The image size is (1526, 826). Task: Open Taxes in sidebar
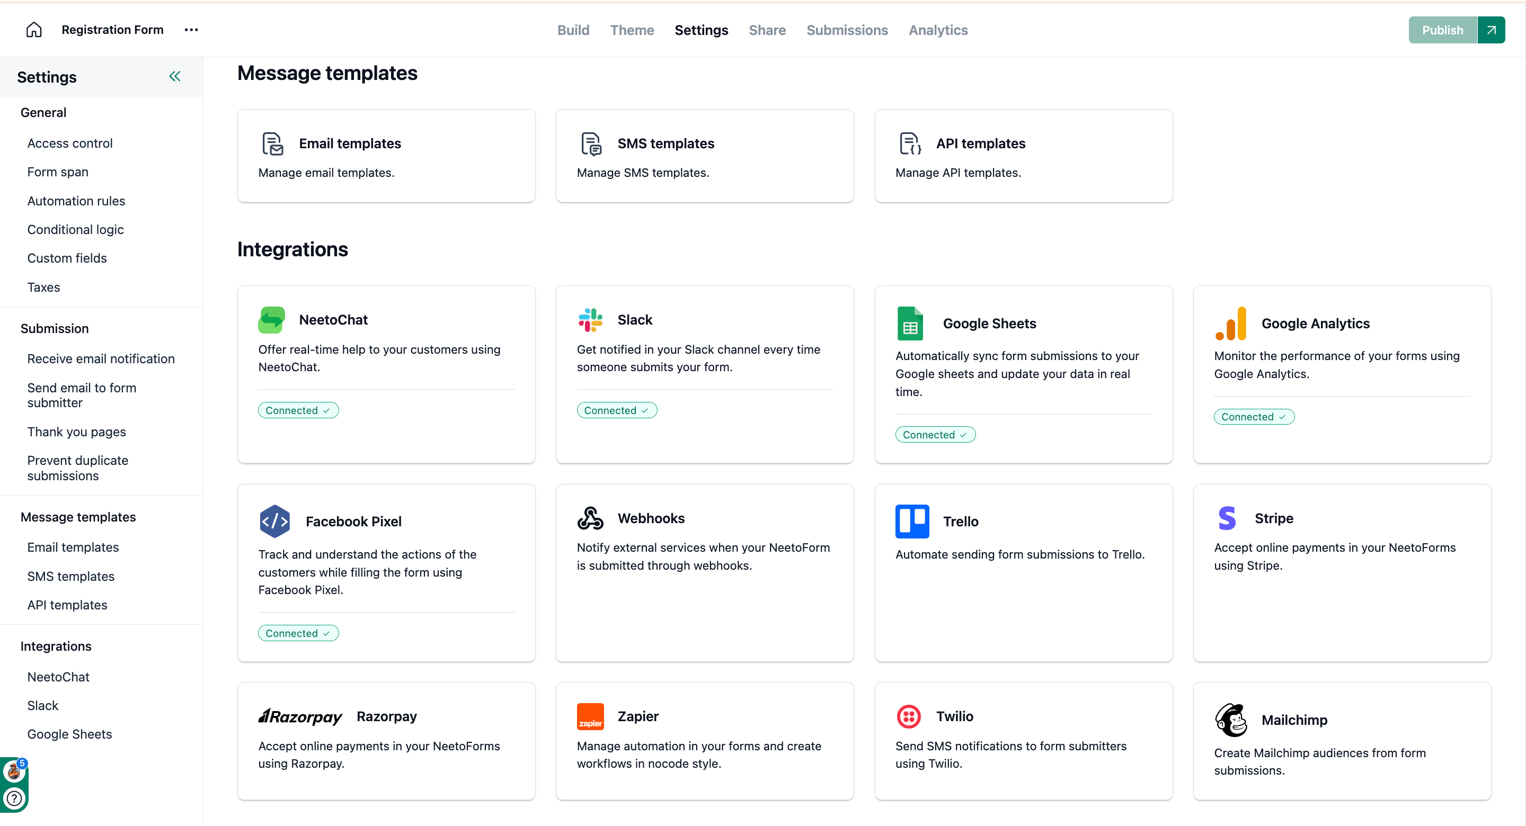pyautogui.click(x=44, y=287)
